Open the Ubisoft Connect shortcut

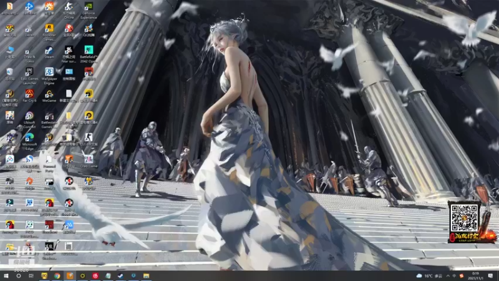[29, 120]
